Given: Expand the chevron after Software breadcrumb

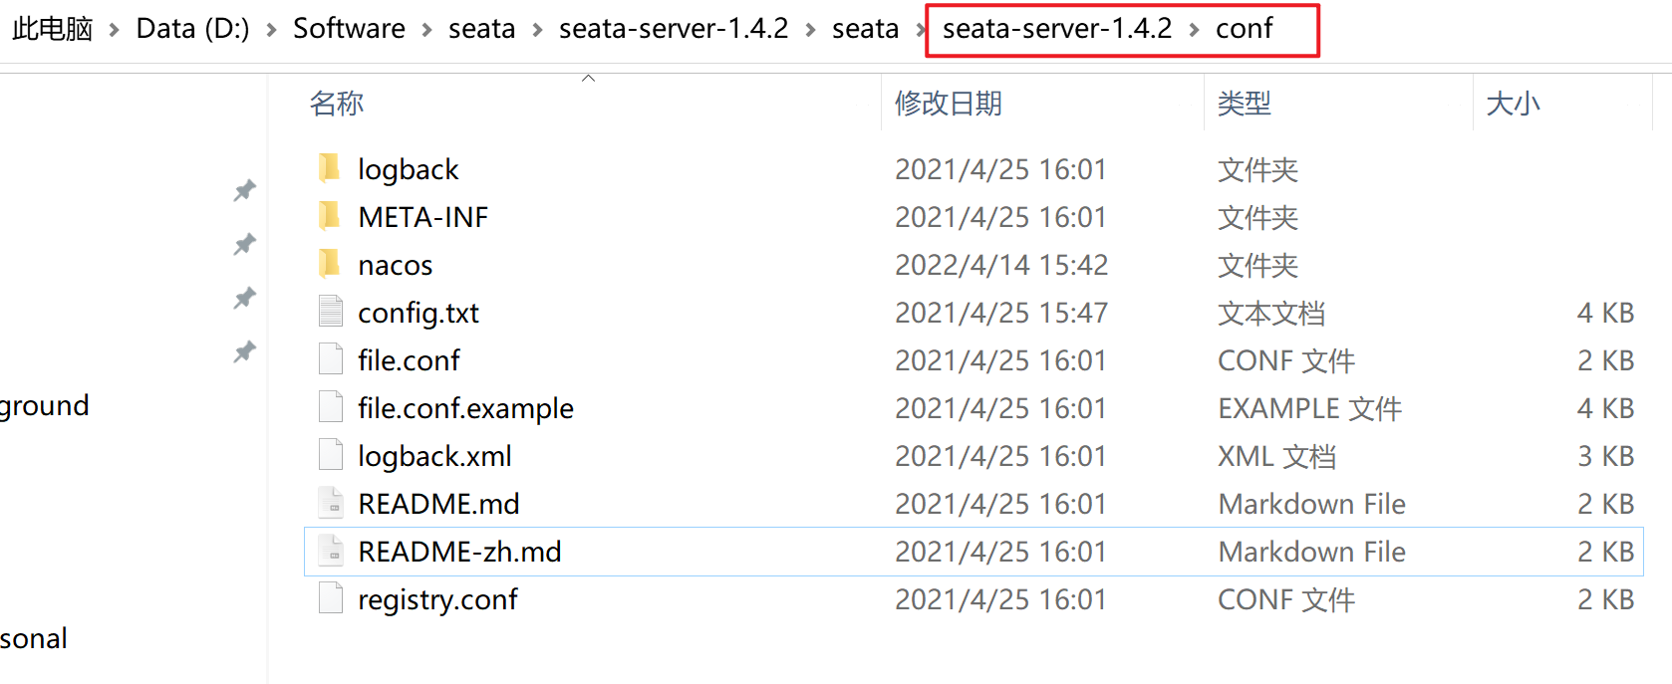Looking at the screenshot, I should [x=426, y=30].
